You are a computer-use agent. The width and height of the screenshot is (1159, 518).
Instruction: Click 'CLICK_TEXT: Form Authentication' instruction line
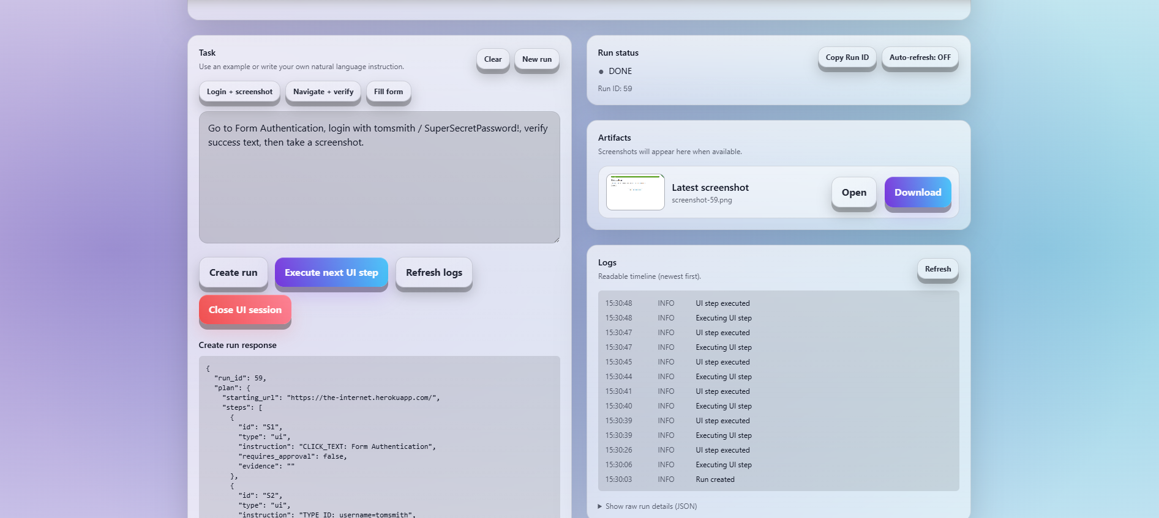(337, 446)
